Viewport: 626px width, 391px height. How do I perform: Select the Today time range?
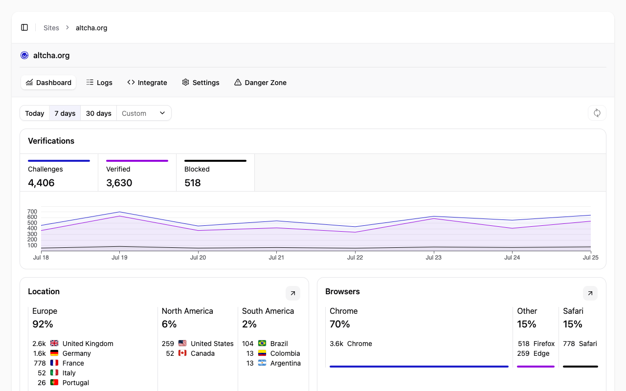click(x=35, y=113)
